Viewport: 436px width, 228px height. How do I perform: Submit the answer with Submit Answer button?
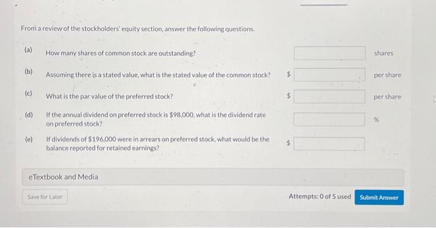pyautogui.click(x=379, y=198)
